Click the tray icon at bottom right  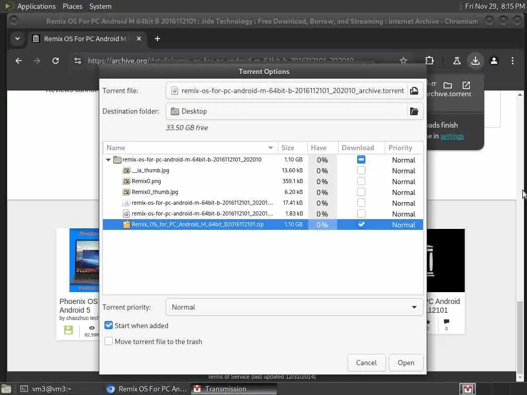click(x=467, y=389)
